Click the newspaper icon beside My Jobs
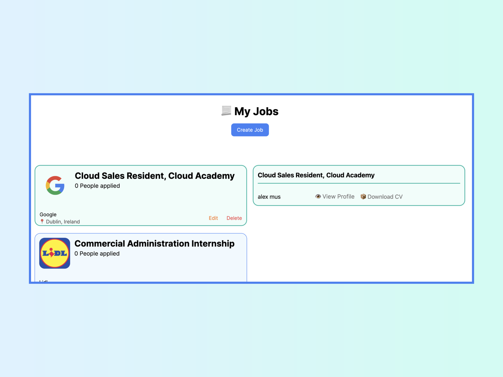This screenshot has width=503, height=377. 226,111
